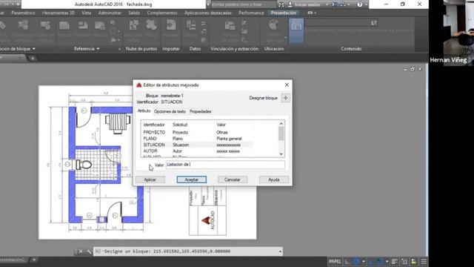Click Iniciar sesión in the title bar
Viewport: 474px width, 267px height.
[x=307, y=4]
